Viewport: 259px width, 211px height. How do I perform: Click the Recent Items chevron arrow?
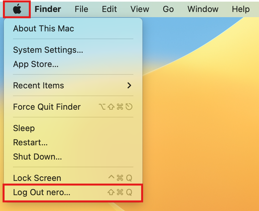(129, 85)
